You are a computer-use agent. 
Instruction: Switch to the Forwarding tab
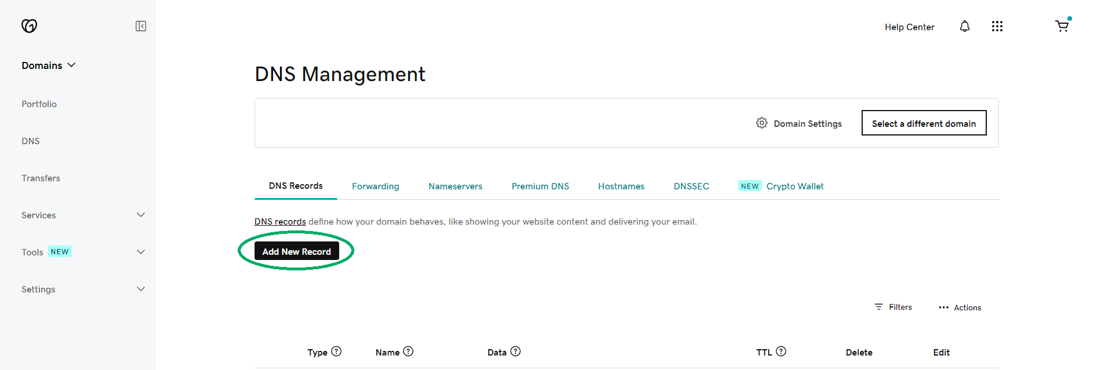(375, 186)
